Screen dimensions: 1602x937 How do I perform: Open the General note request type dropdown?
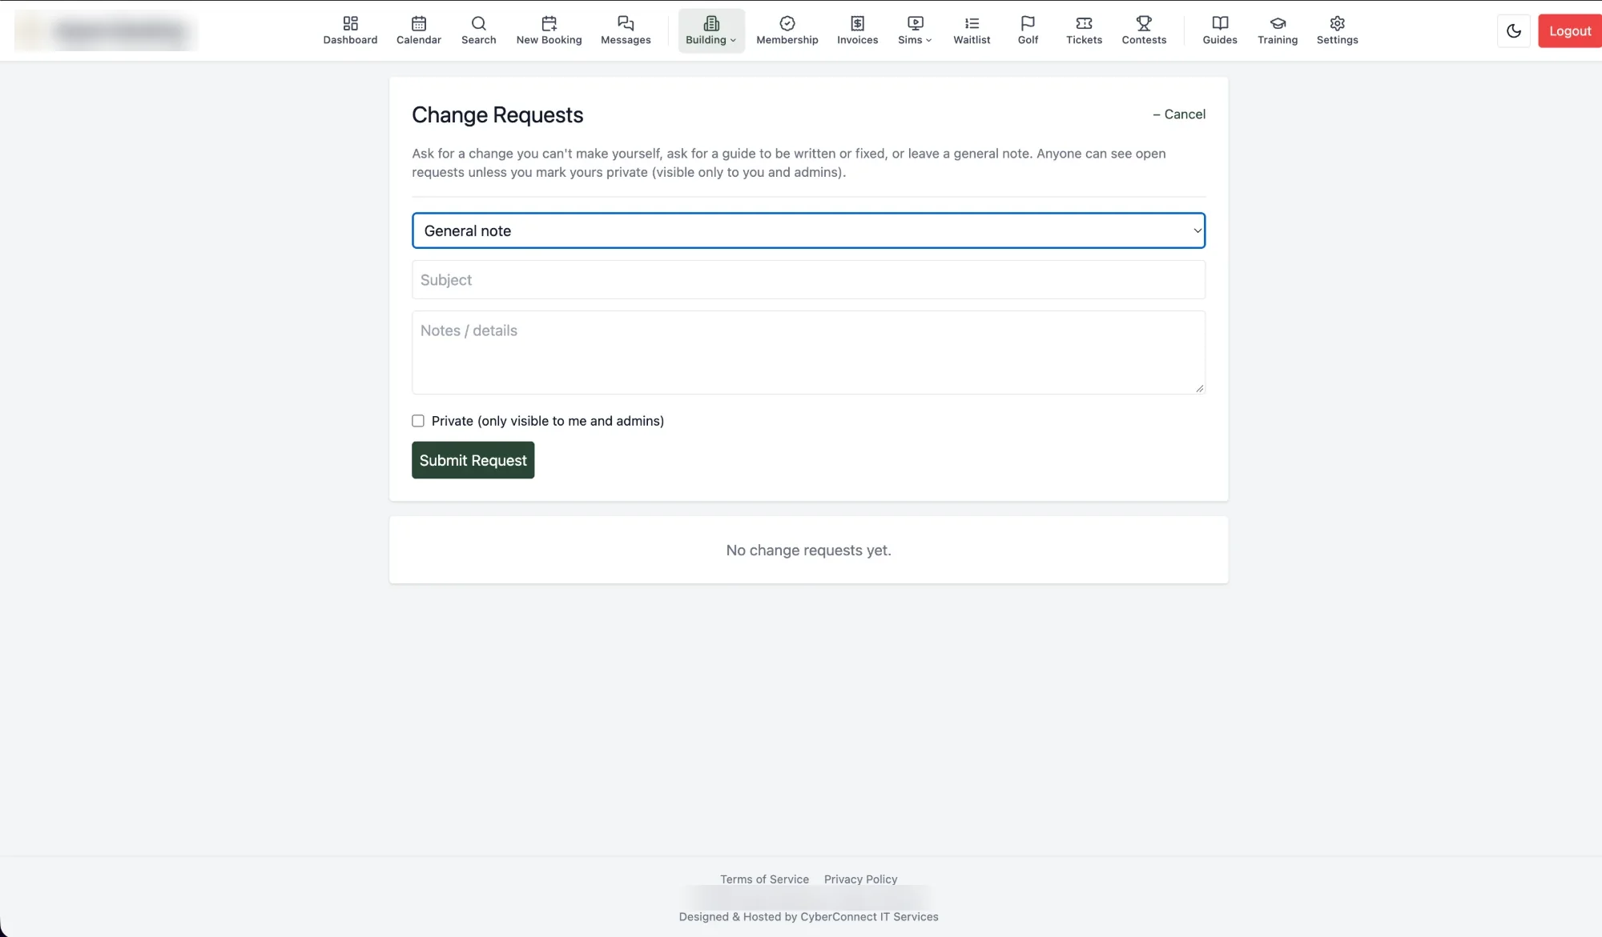point(808,230)
